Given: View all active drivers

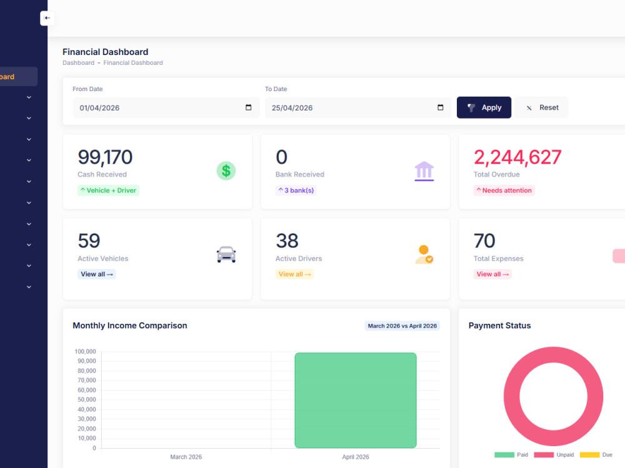Looking at the screenshot, I should tap(294, 274).
